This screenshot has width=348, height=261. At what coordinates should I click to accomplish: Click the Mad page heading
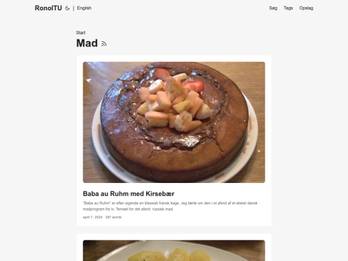tap(87, 43)
